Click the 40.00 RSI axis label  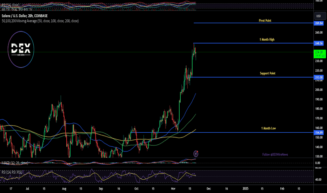(x=318, y=179)
